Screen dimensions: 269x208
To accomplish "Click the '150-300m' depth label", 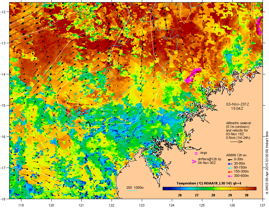I will click(x=241, y=171).
